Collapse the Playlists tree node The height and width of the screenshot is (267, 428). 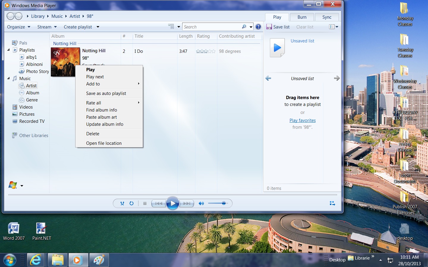8,50
